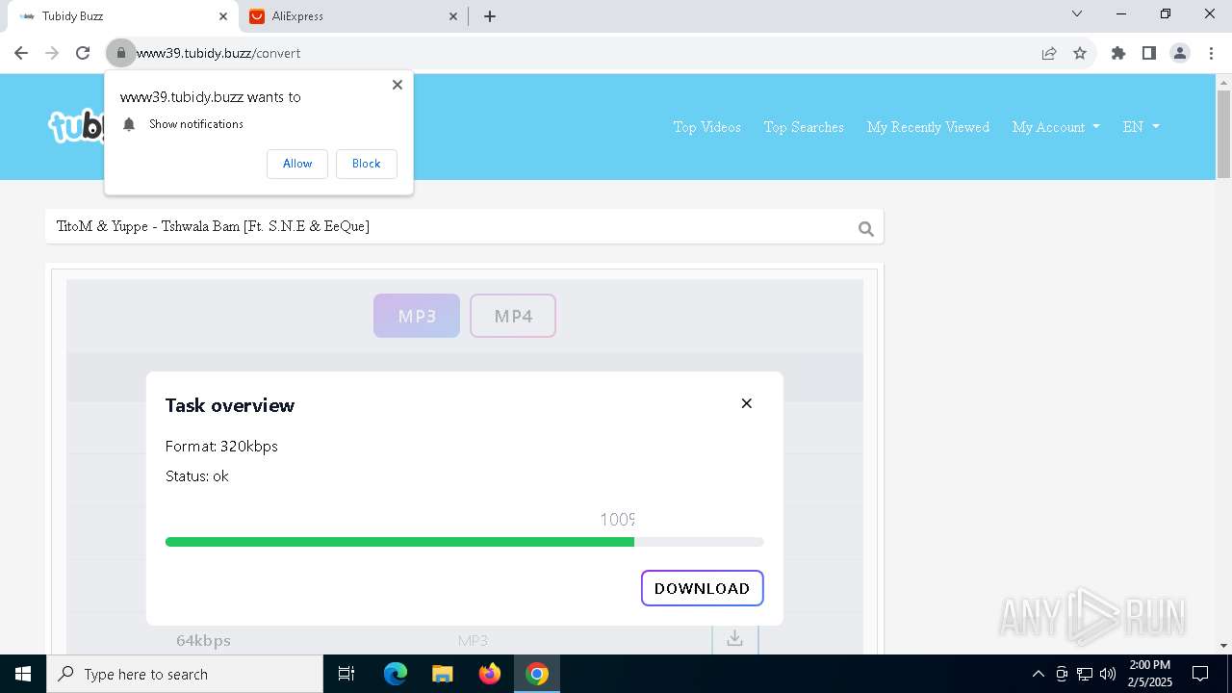Select MP3 format option
The height and width of the screenshot is (693, 1232).
point(417,316)
